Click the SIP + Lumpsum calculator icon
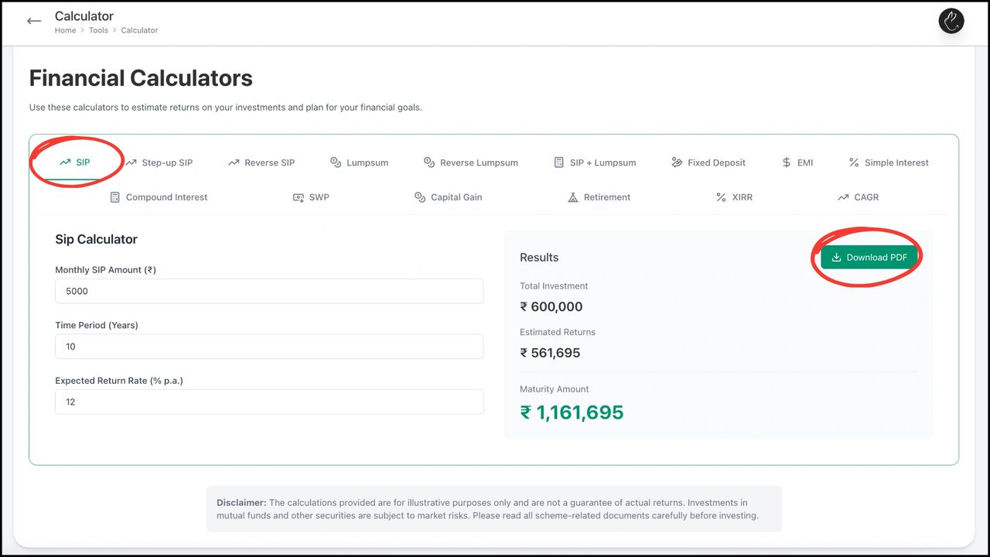This screenshot has height=557, width=990. coord(559,162)
